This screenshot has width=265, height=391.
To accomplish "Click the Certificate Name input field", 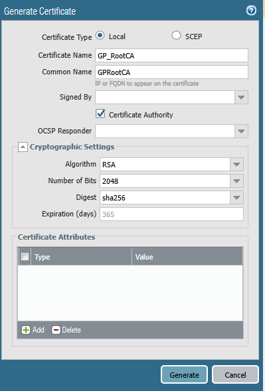I will coord(171,55).
